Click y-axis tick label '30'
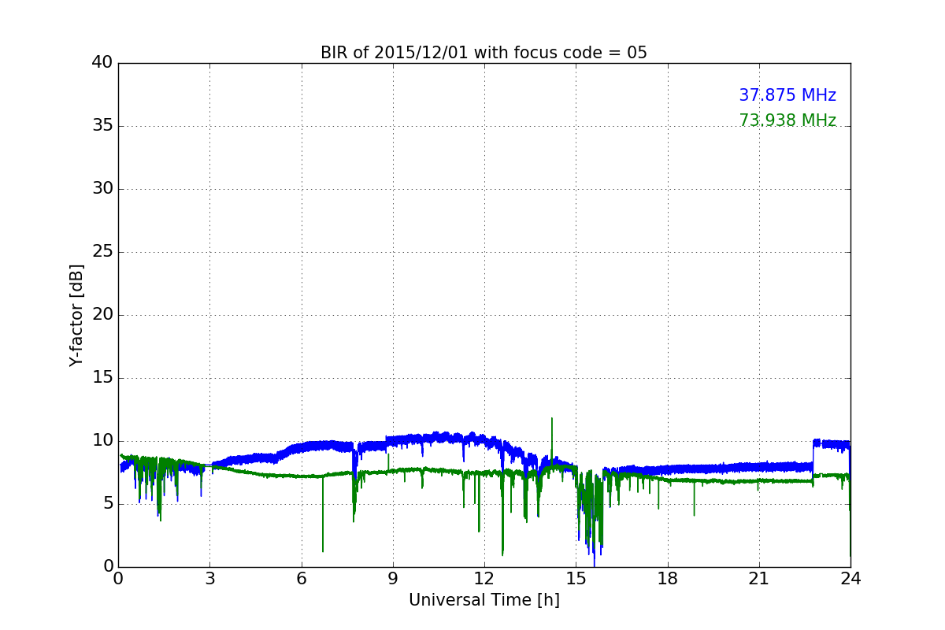 pos(102,189)
